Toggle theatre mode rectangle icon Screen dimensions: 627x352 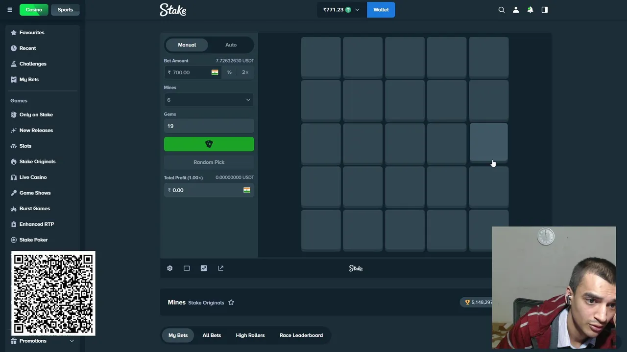(x=187, y=268)
